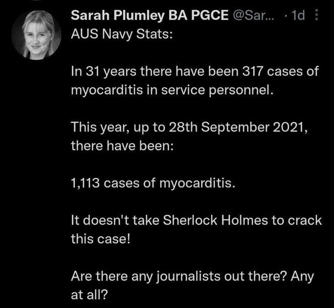Click the truncated @Sar... handle
This screenshot has width=334, height=308.
tap(254, 15)
